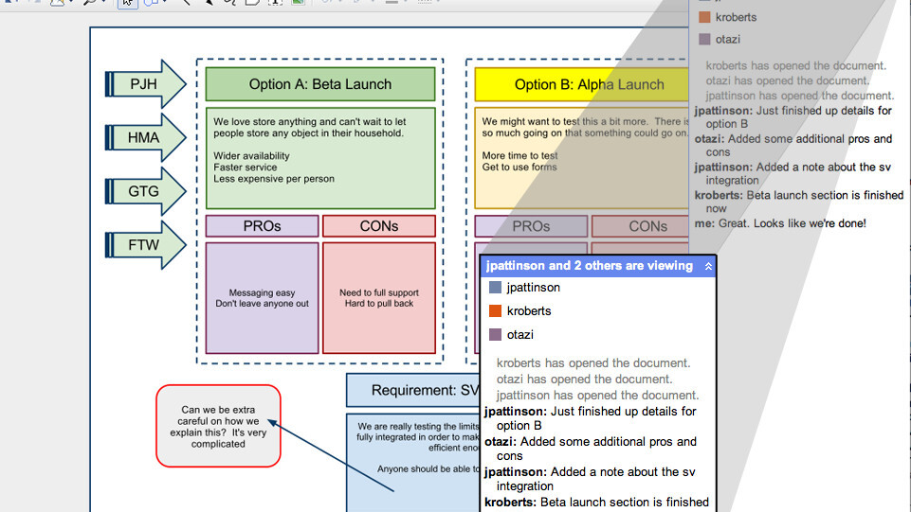Click the zoom magnifier icon
This screenshot has width=911, height=512.
tap(90, 3)
